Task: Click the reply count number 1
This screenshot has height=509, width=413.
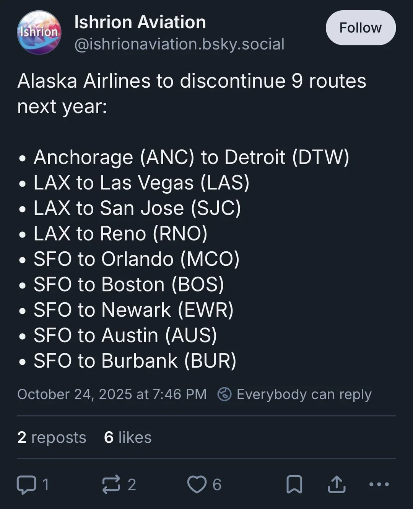Action: 46,485
